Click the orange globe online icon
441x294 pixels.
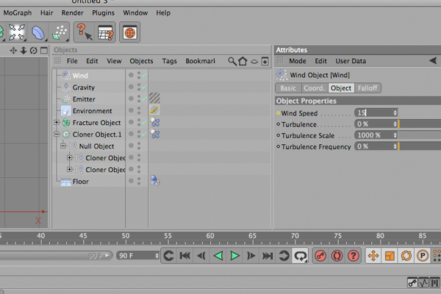click(129, 32)
